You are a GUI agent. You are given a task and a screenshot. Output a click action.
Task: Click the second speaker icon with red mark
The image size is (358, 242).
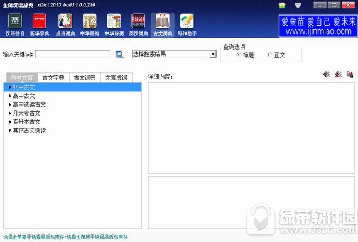pos(338,74)
